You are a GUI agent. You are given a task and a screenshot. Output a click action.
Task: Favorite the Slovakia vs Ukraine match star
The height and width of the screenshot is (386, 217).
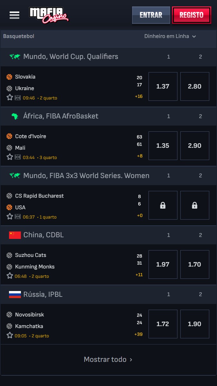point(10,98)
